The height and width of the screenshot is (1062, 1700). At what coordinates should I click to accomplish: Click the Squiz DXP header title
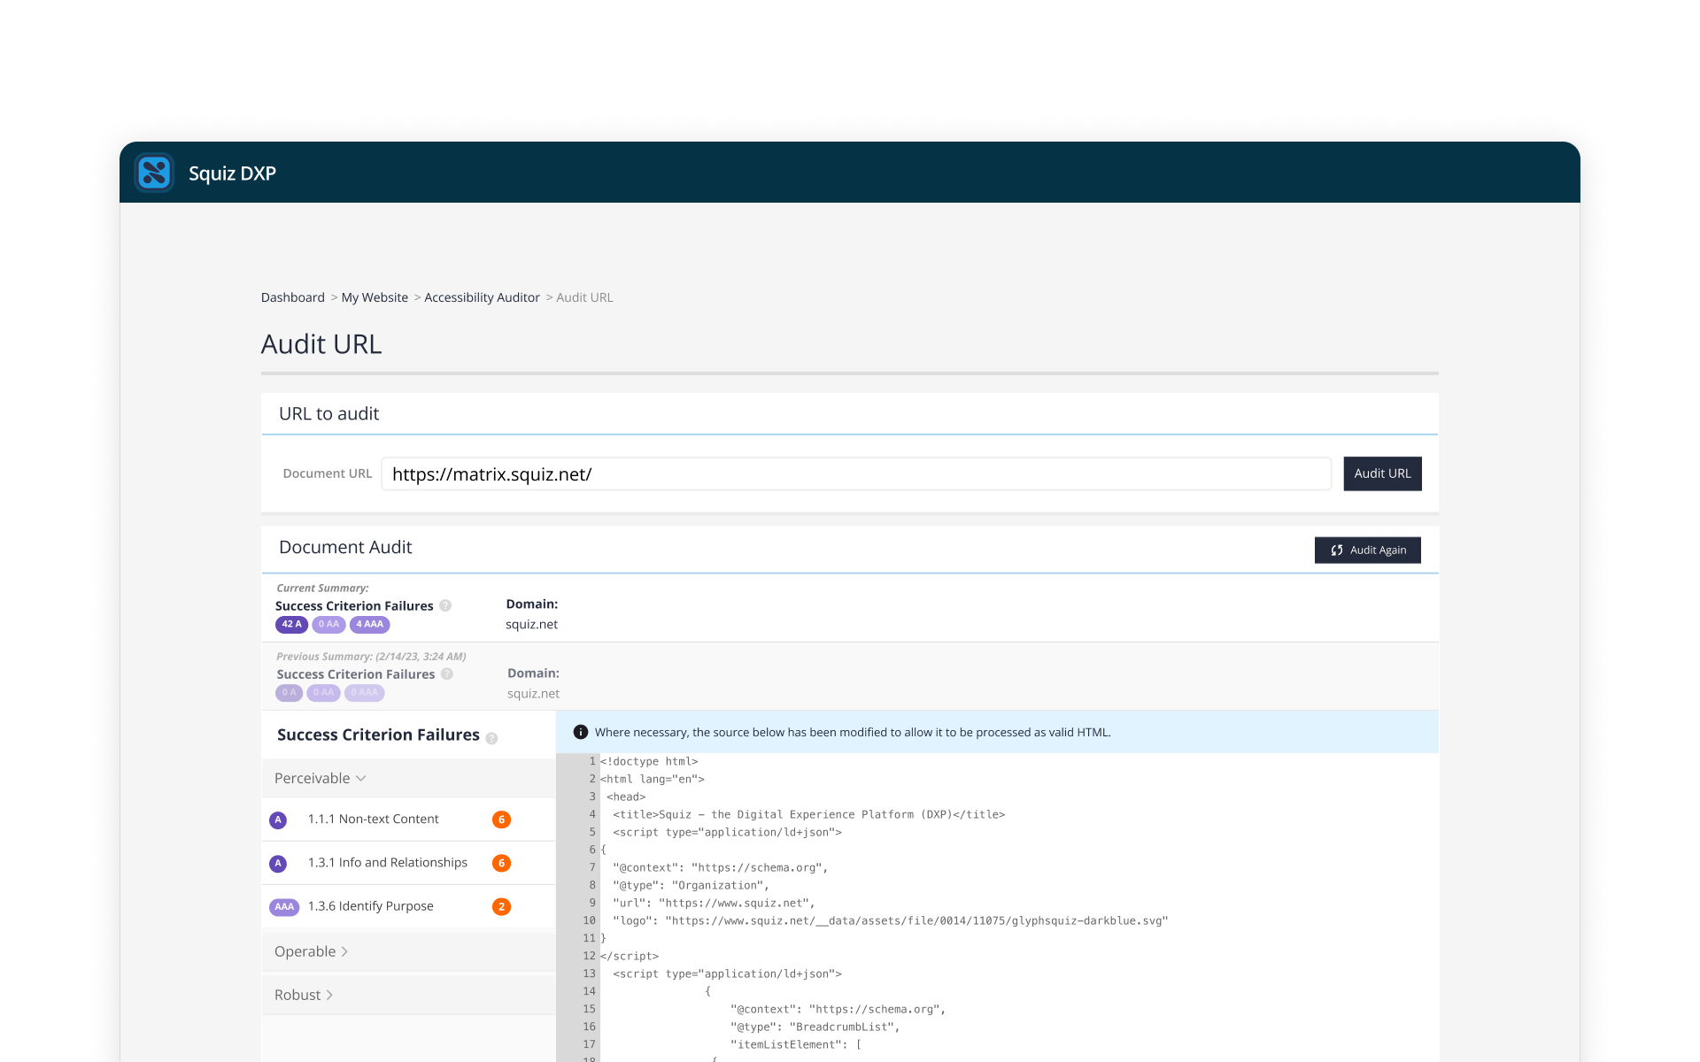point(232,173)
